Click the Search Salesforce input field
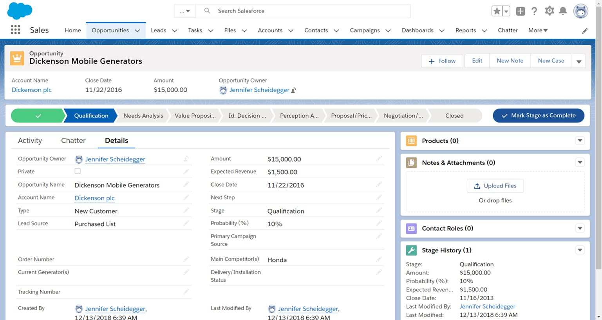 (303, 11)
